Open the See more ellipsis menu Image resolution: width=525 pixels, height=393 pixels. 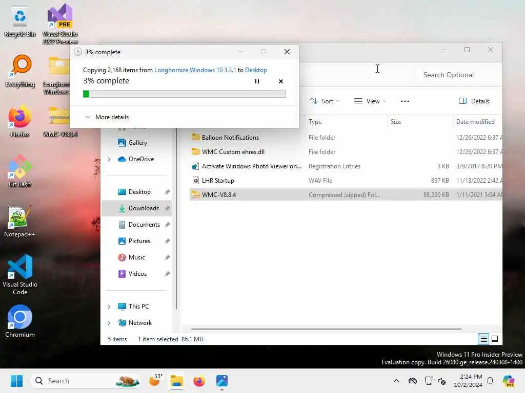(405, 101)
